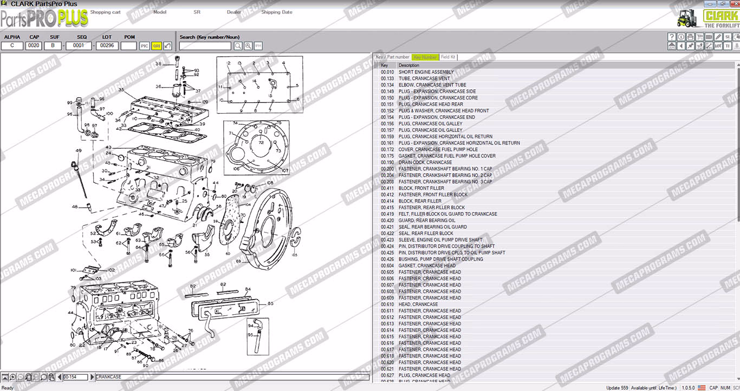
Task: Click into the Search key number/noun field
Action: point(205,46)
